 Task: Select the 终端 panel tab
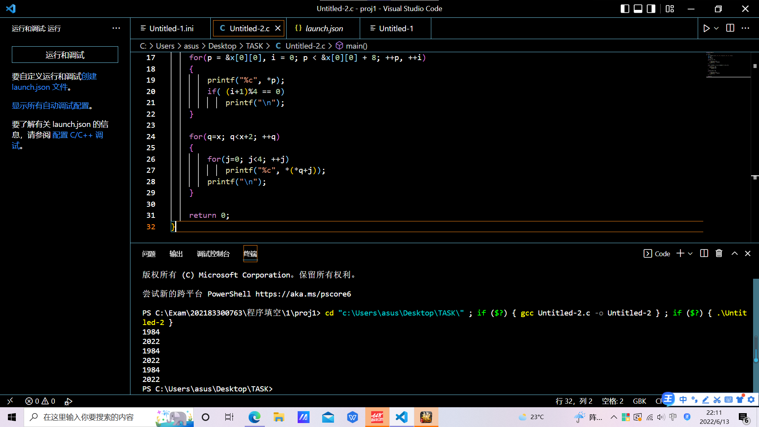250,254
